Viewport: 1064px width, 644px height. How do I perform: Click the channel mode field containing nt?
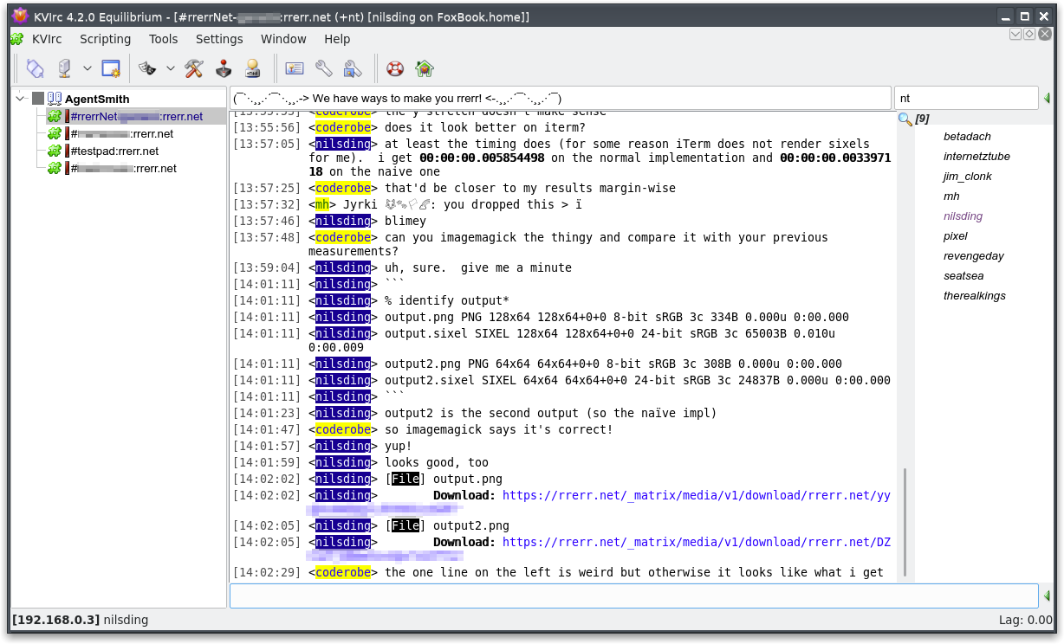(x=965, y=98)
